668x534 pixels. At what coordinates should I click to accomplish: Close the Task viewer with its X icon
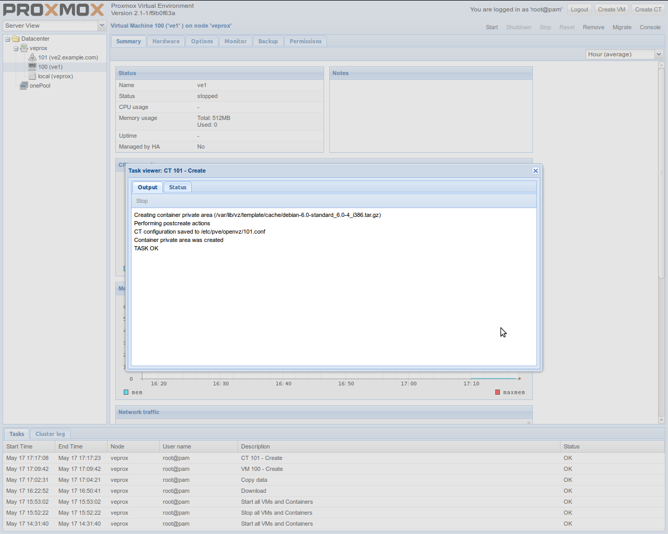click(x=535, y=171)
